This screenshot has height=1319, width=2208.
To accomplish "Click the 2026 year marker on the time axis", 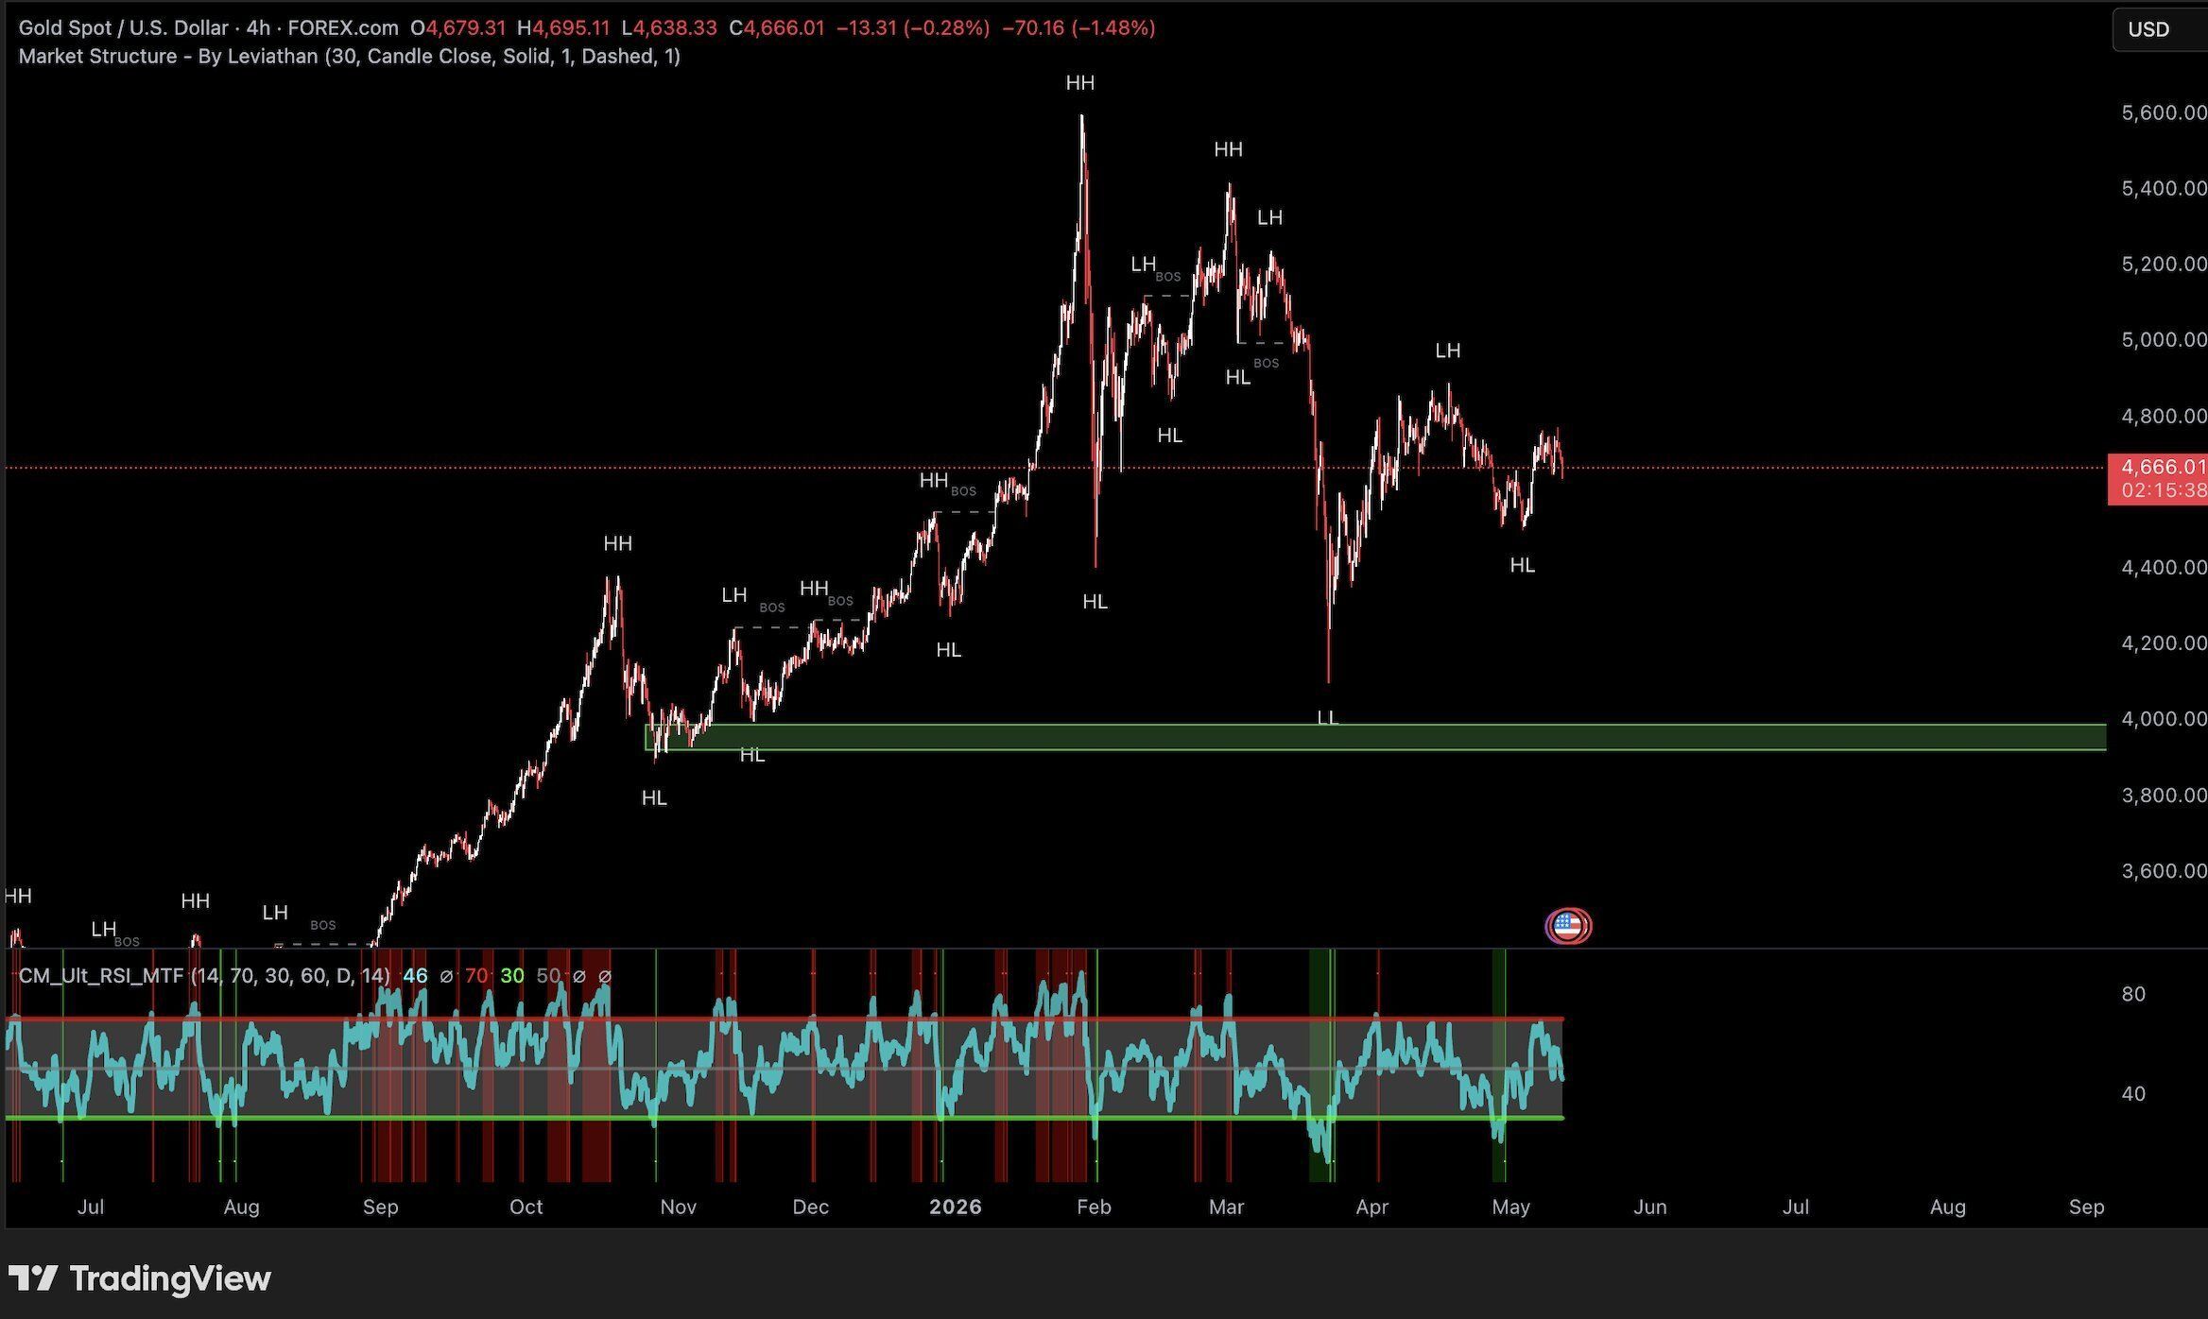I will [956, 1207].
